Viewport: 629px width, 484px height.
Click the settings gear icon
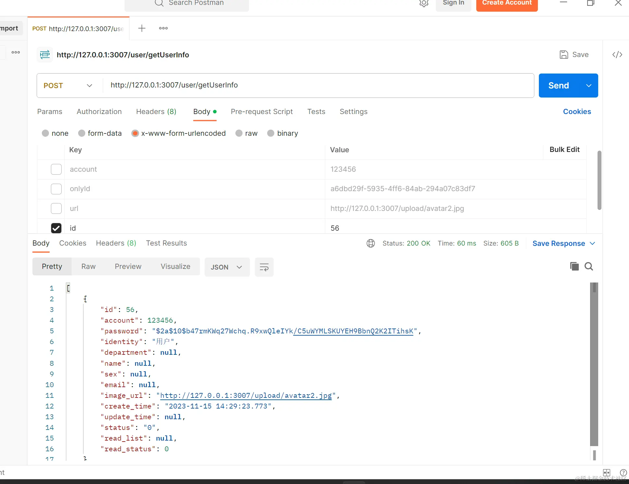424,3
